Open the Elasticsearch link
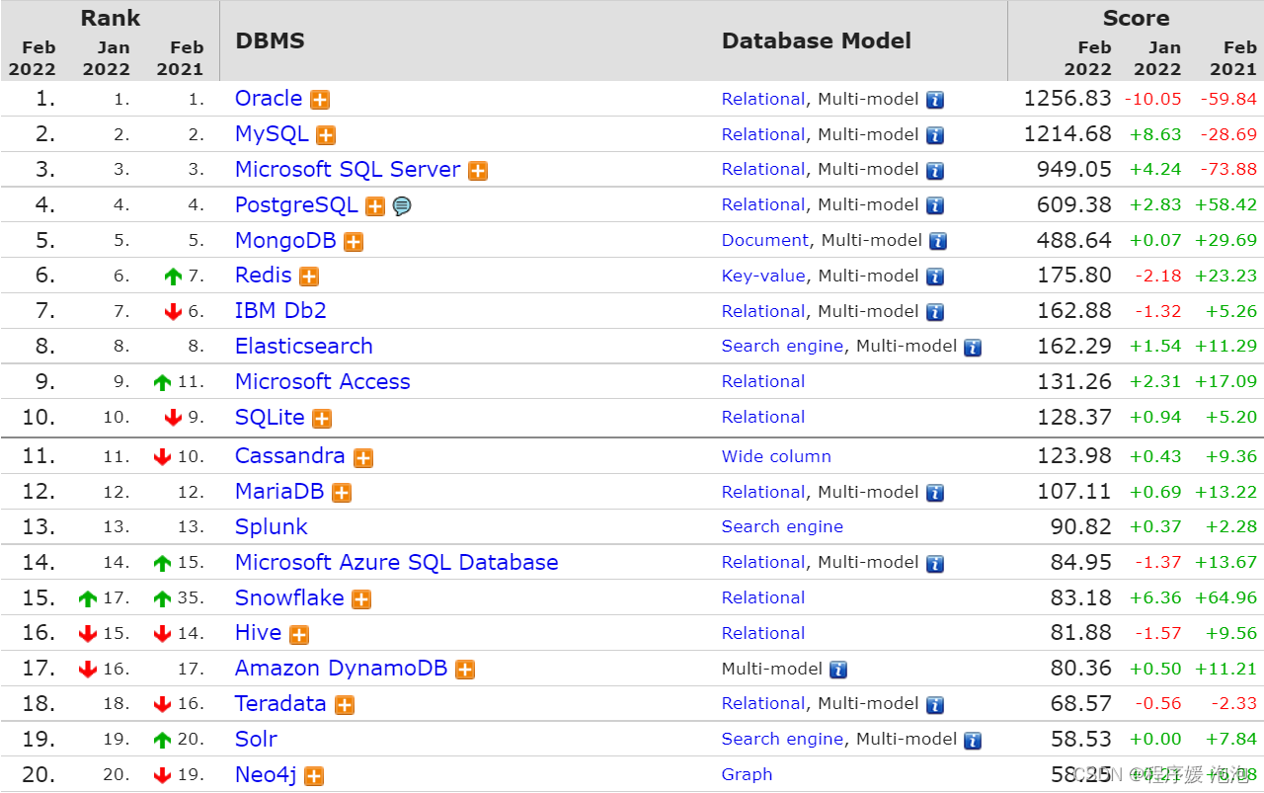Image resolution: width=1264 pixels, height=793 pixels. pyautogui.click(x=304, y=347)
